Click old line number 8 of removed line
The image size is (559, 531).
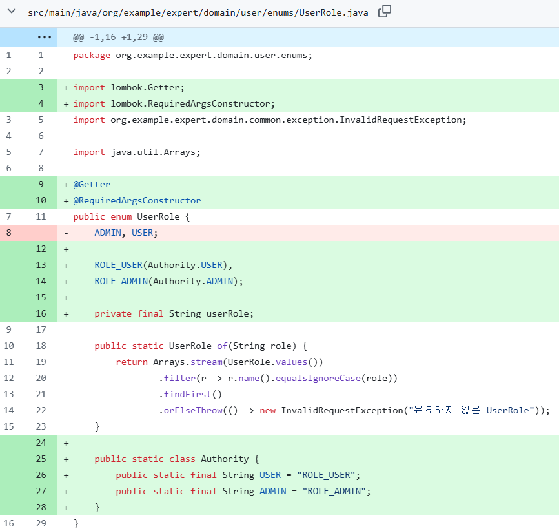tap(9, 233)
